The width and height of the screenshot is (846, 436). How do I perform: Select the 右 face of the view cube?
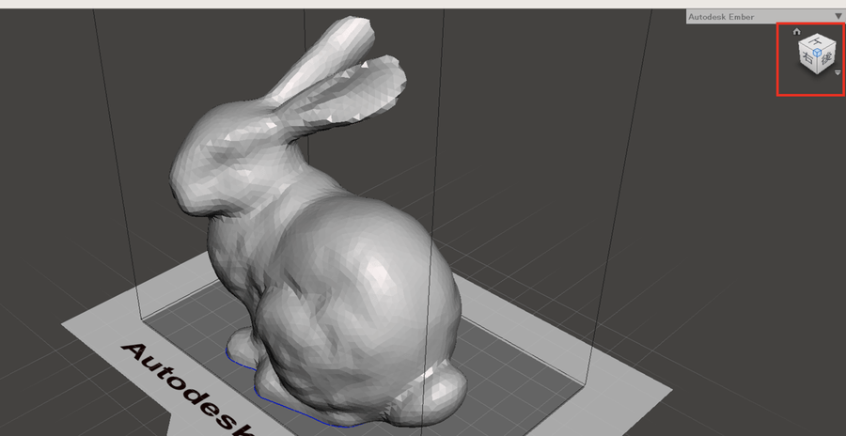tap(807, 57)
